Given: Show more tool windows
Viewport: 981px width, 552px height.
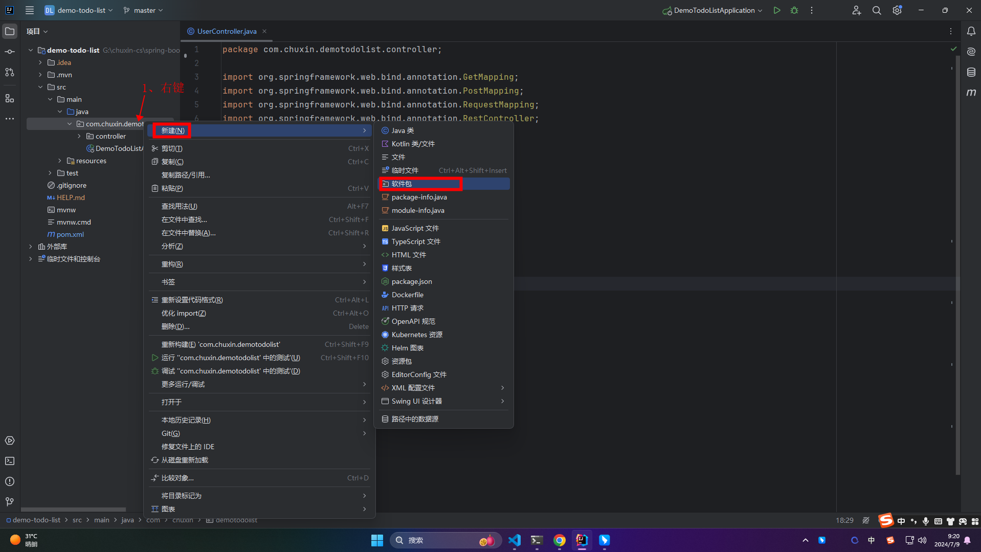Looking at the screenshot, I should click(10, 118).
